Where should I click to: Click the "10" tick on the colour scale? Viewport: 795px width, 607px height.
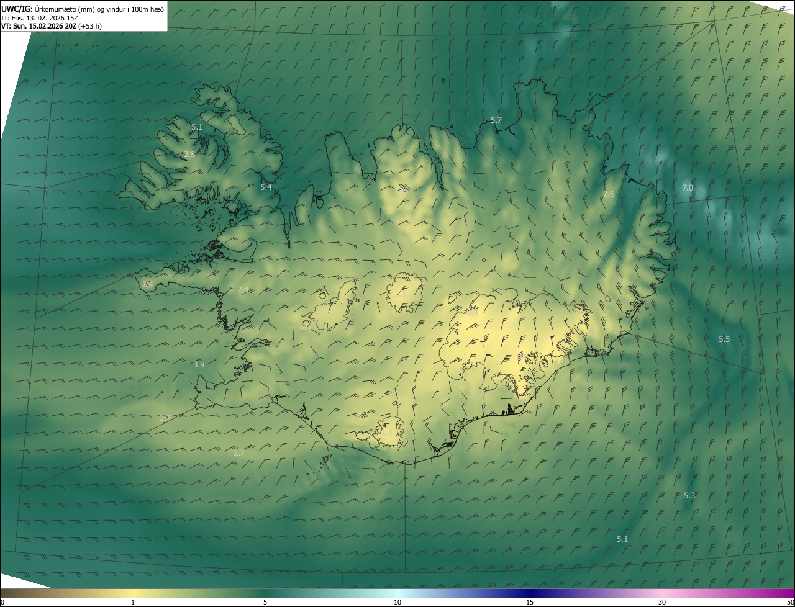pos(397,602)
